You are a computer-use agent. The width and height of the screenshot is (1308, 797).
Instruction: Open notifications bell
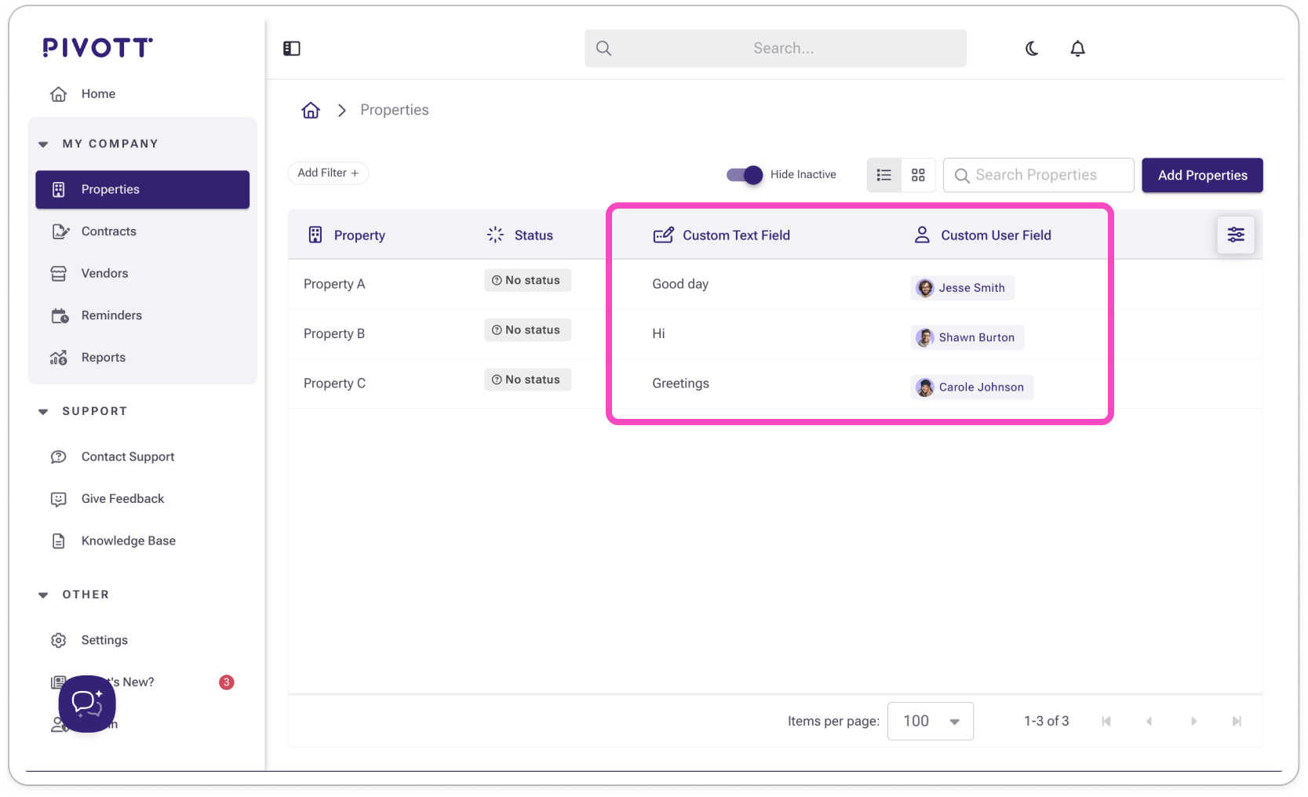click(1078, 49)
